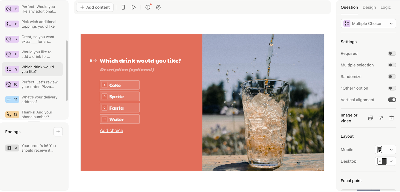This screenshot has height=192, width=400.
Task: Click ending screen icon A
Action: (x=9, y=148)
